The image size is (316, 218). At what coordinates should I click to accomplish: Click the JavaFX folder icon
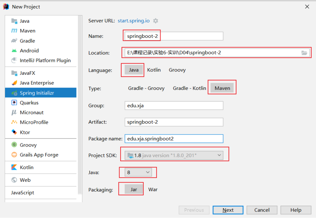tap(14, 73)
